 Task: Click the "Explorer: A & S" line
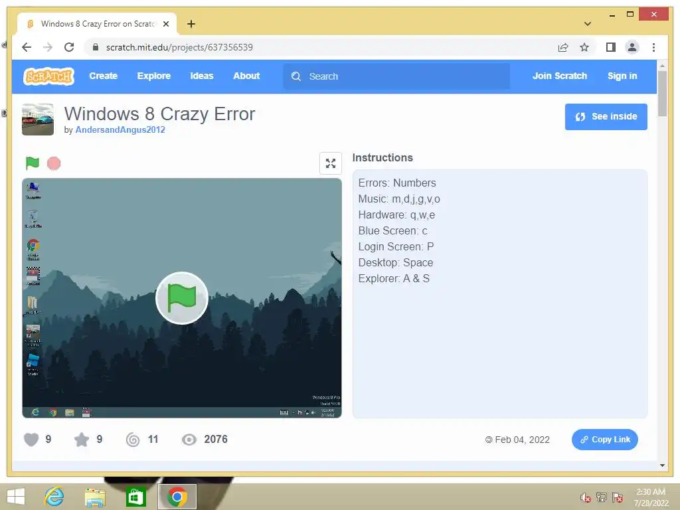click(x=394, y=278)
